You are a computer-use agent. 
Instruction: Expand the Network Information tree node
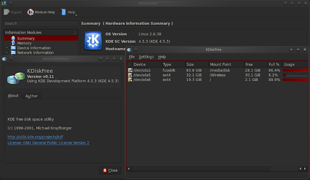click(x=7, y=52)
